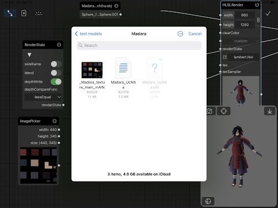Click the Sphere.001 output port
Screen dimensions: 278x208
tap(120, 14)
